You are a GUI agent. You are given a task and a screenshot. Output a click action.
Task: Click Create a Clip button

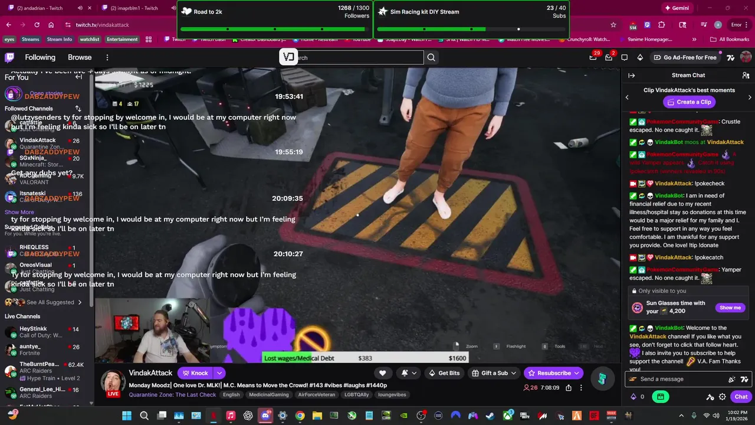(x=688, y=102)
